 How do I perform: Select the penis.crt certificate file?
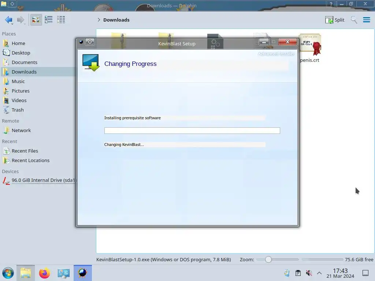tap(310, 48)
